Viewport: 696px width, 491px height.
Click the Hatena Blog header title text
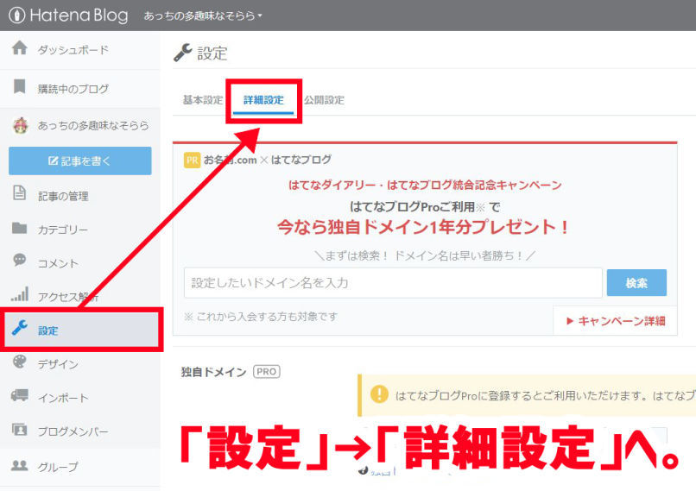79,16
